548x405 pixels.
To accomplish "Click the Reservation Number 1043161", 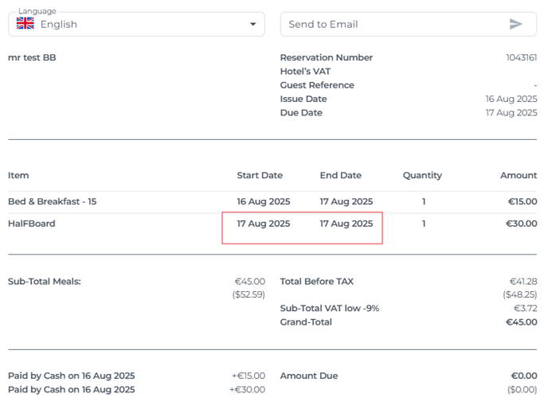I will (522, 57).
